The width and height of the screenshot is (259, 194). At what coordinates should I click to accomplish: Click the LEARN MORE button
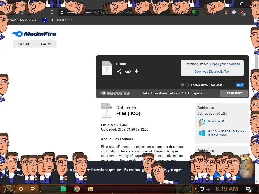pos(234,93)
